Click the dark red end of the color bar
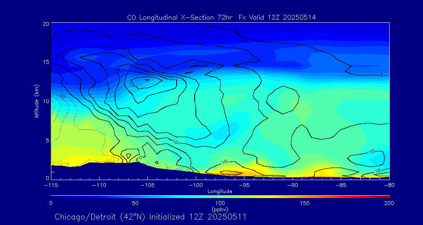 pyautogui.click(x=387, y=197)
